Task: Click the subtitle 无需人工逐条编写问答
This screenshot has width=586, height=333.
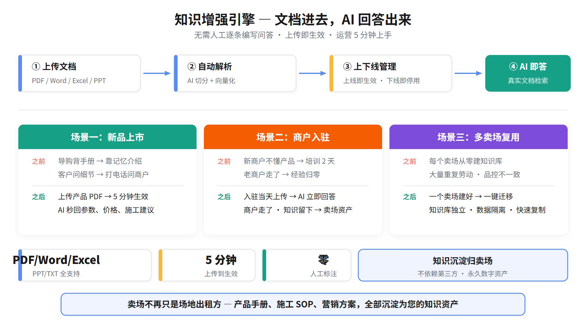Action: click(234, 35)
